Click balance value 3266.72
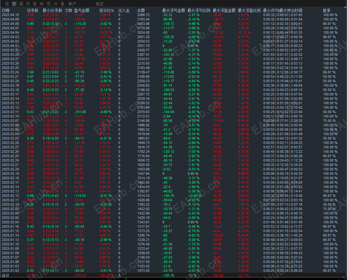 [x=143, y=15]
